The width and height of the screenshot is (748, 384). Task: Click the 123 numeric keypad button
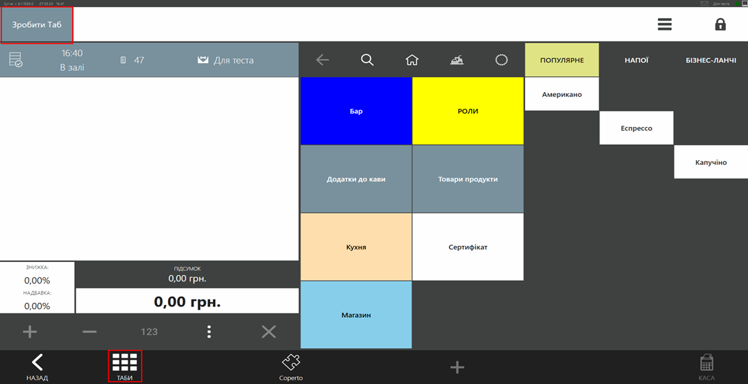149,332
